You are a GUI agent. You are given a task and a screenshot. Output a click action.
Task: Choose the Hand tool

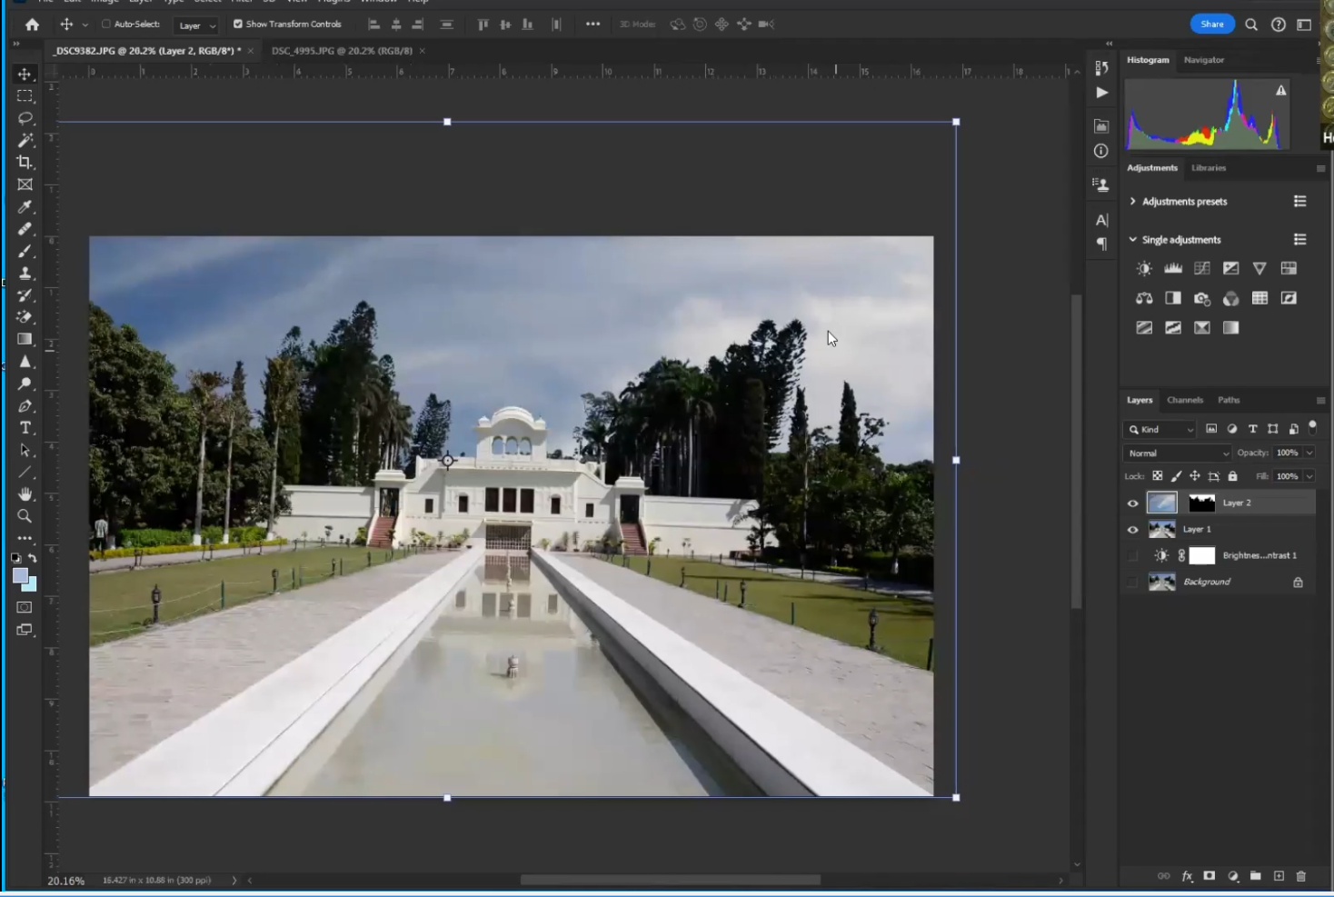tap(25, 494)
